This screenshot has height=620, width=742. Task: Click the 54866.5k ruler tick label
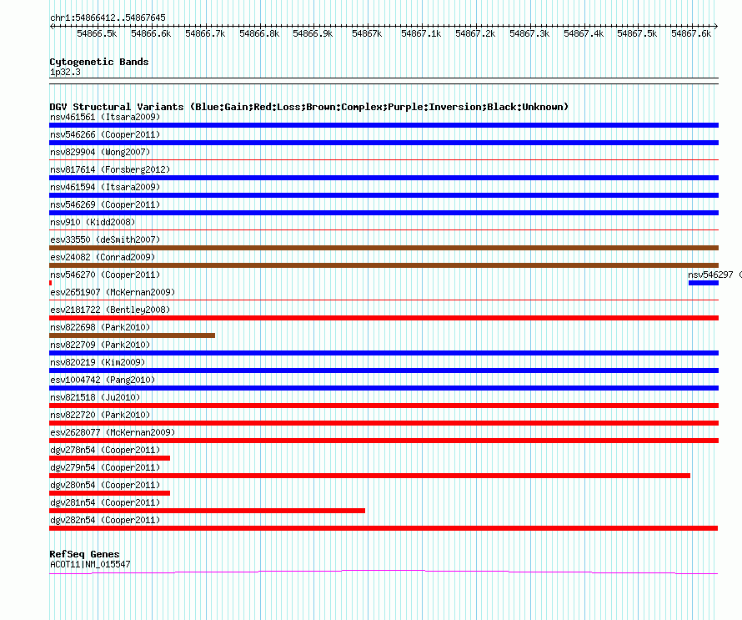pos(97,33)
